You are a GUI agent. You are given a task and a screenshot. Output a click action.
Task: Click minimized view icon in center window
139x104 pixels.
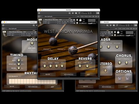(x=79, y=13)
